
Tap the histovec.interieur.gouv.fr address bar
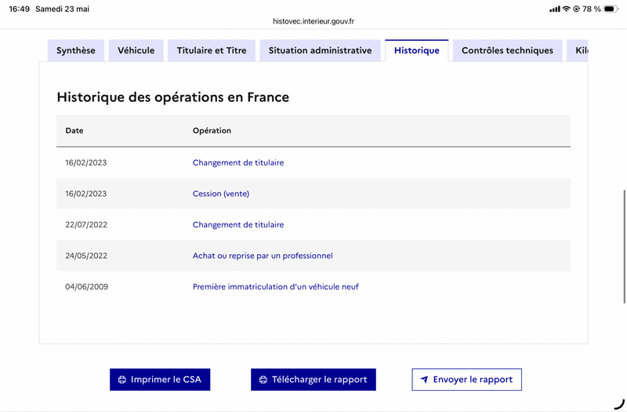(313, 21)
